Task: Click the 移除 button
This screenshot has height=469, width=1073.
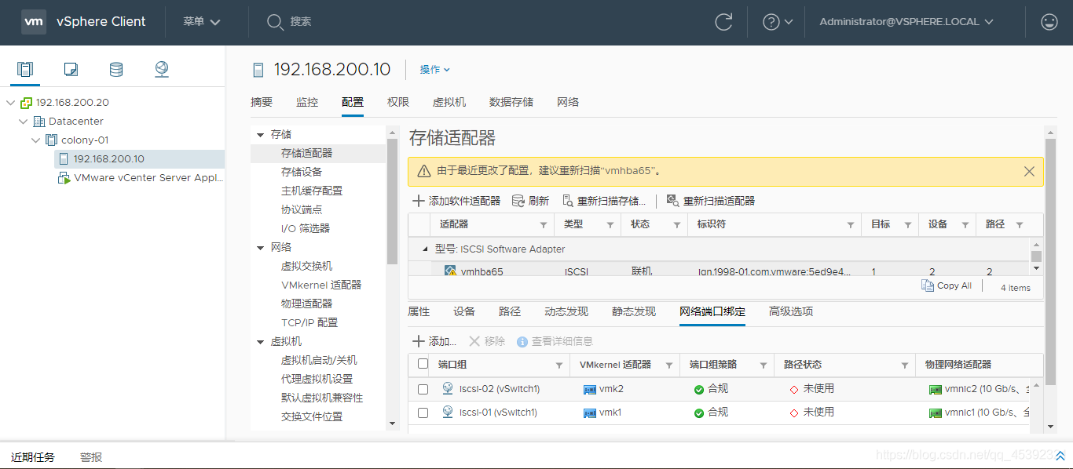Action: (487, 341)
